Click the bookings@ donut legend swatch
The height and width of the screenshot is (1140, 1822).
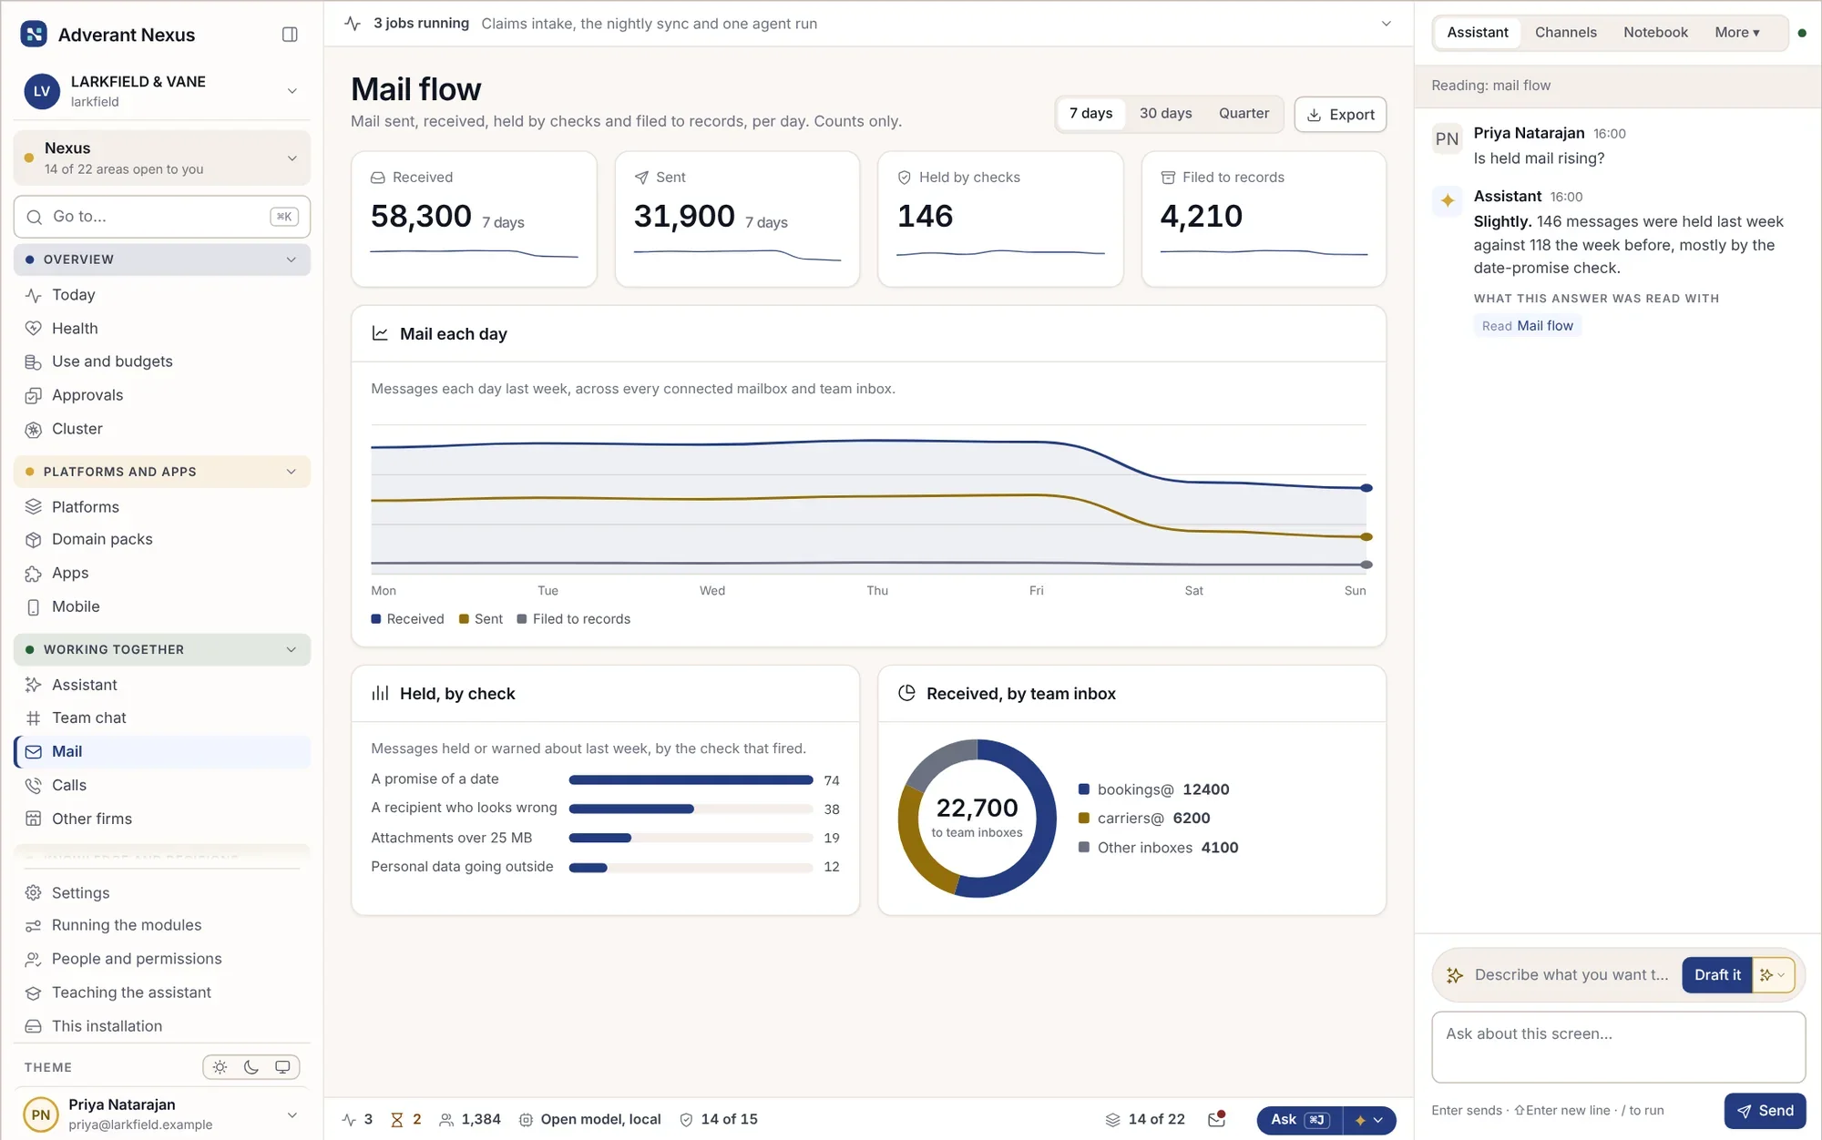tap(1084, 789)
